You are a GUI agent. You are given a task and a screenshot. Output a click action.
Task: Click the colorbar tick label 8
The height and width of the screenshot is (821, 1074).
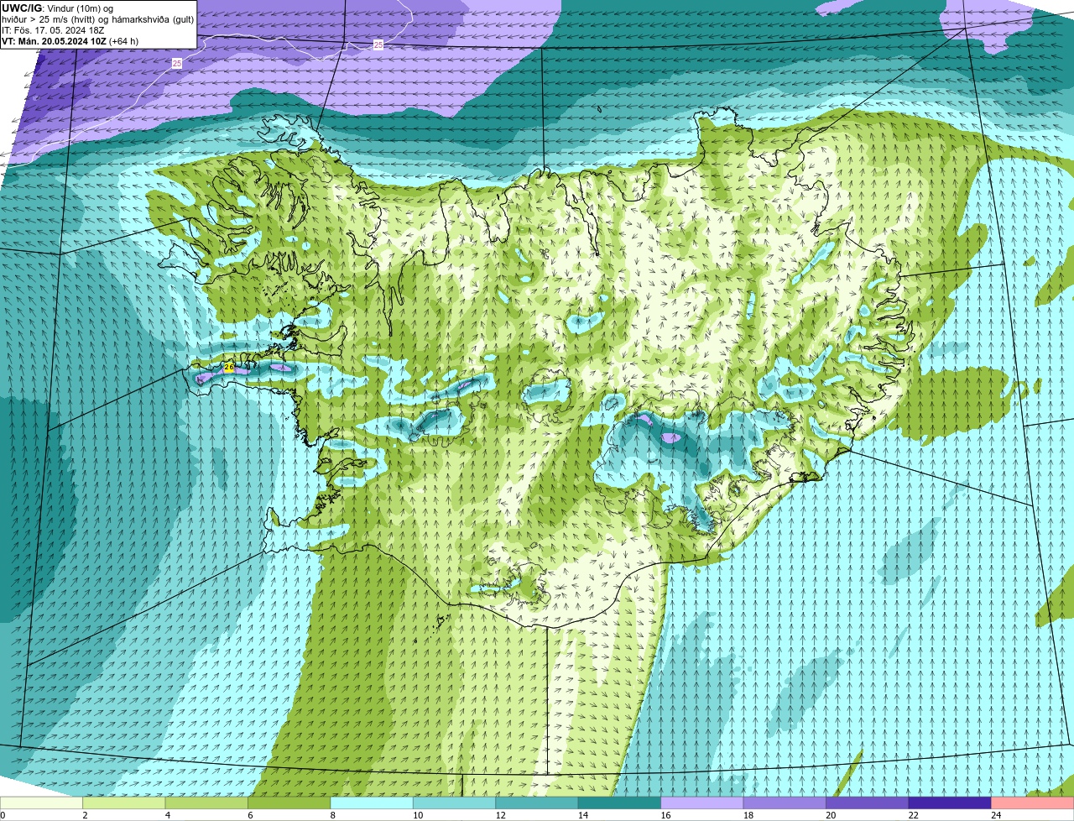(x=332, y=815)
